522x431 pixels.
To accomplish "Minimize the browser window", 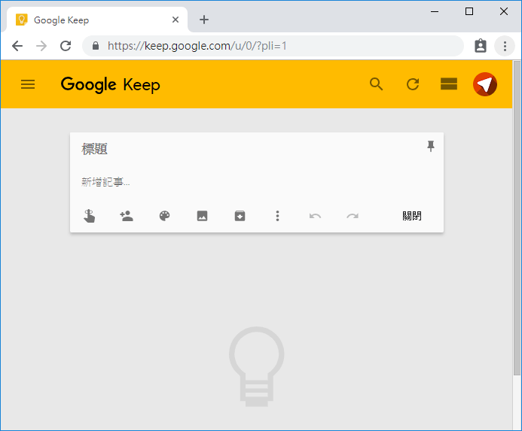I will click(435, 11).
